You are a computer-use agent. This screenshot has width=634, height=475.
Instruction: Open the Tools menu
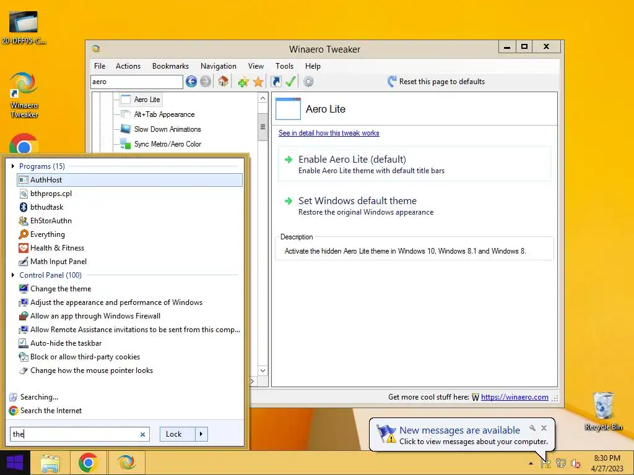click(284, 66)
